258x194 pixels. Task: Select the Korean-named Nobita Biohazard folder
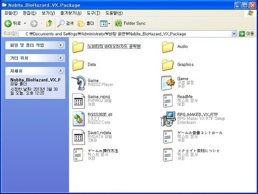pyautogui.click(x=106, y=47)
